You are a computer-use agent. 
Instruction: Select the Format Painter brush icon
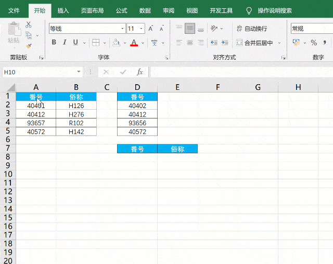click(29, 46)
